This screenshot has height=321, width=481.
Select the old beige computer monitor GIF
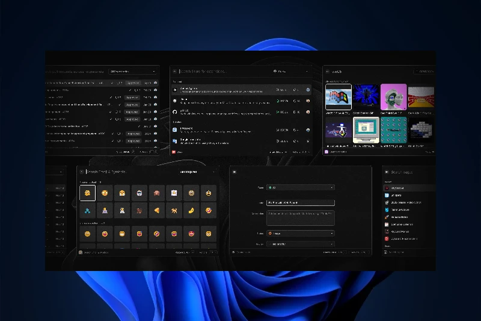point(366,130)
